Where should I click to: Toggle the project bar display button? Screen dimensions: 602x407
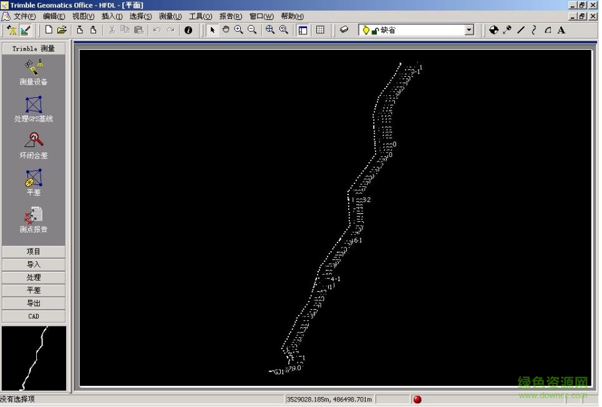[303, 30]
